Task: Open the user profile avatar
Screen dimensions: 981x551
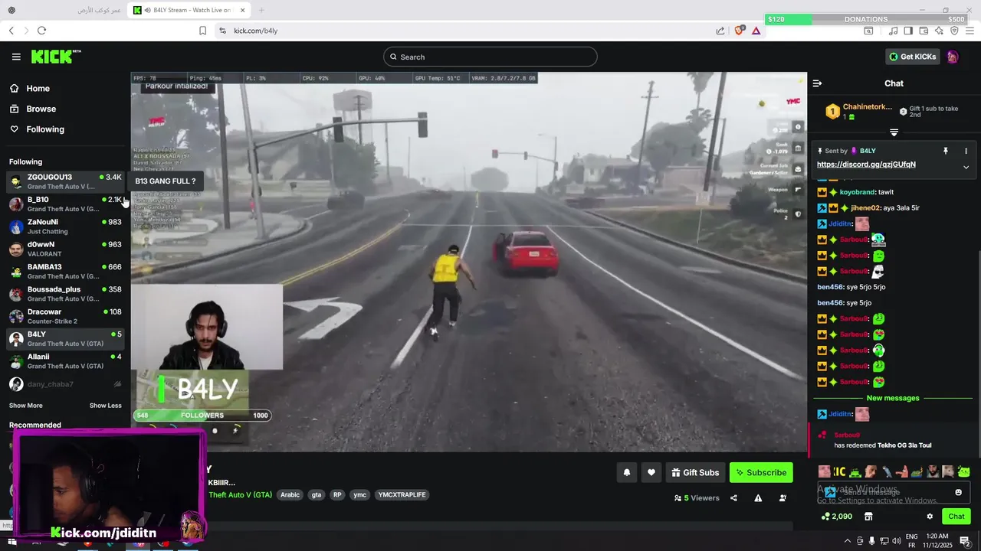Action: pos(952,57)
